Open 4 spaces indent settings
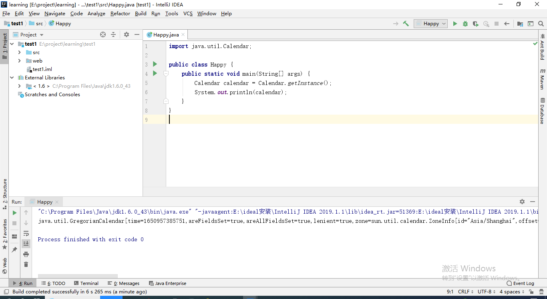The width and height of the screenshot is (547, 299). [512, 292]
